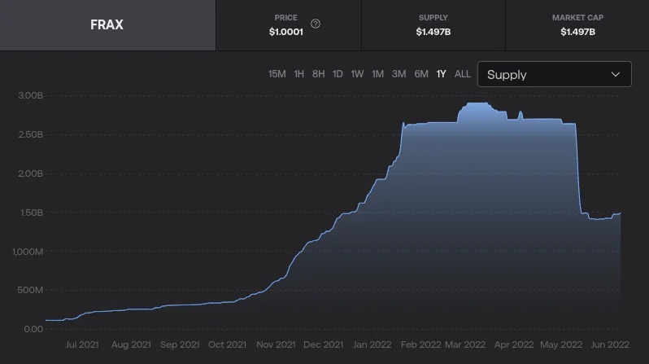Switch chart to 8H range
The image size is (649, 364).
coord(318,74)
